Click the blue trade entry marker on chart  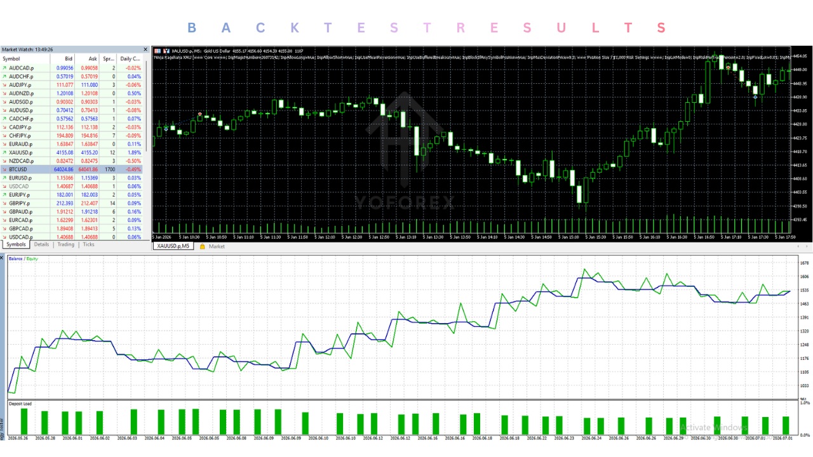[x=166, y=128]
